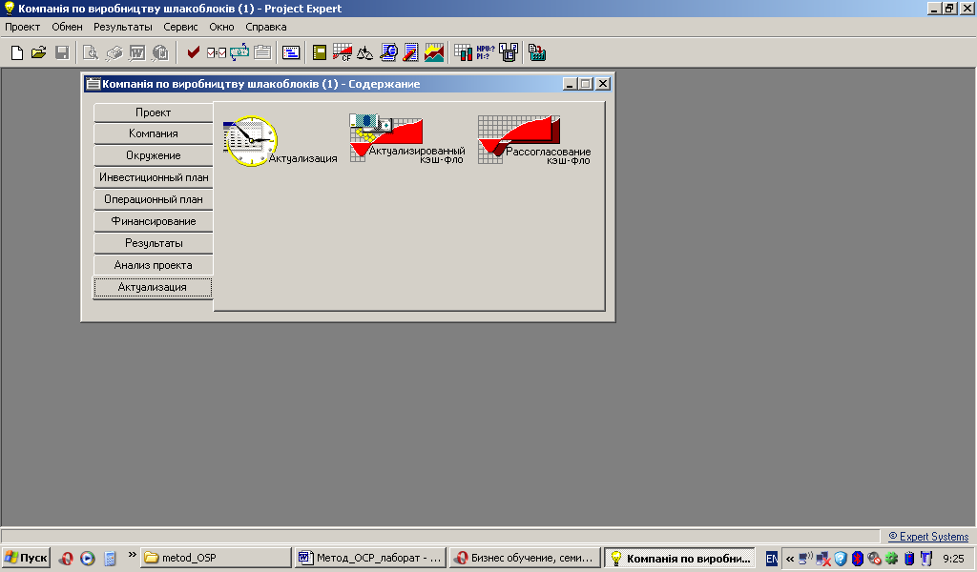Image resolution: width=977 pixels, height=572 pixels.
Task: Click the grayed printer toolbar icon
Action: (114, 52)
